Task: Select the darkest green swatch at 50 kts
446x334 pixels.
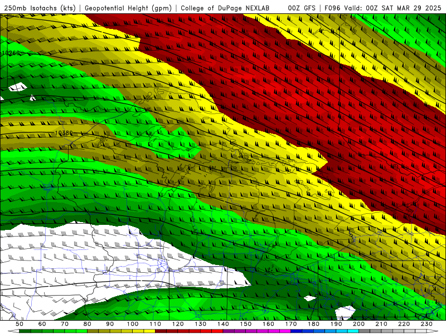Action: click(25, 331)
